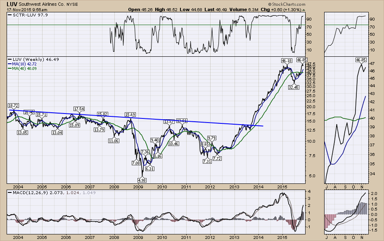Click the blue descending trendline on price chart

click(136, 118)
